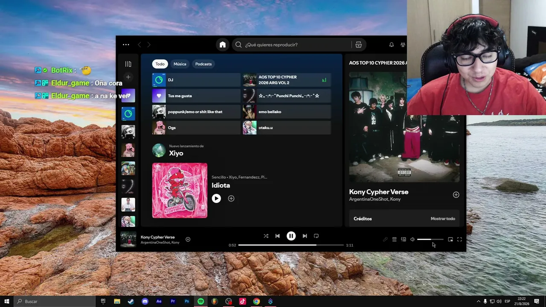The image size is (546, 307).
Task: Open Steam from taskbar
Action: pos(131,301)
